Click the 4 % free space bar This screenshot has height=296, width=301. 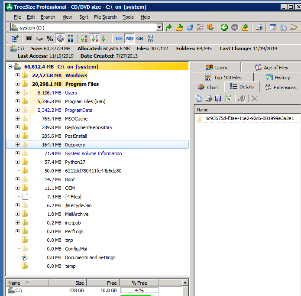139,290
